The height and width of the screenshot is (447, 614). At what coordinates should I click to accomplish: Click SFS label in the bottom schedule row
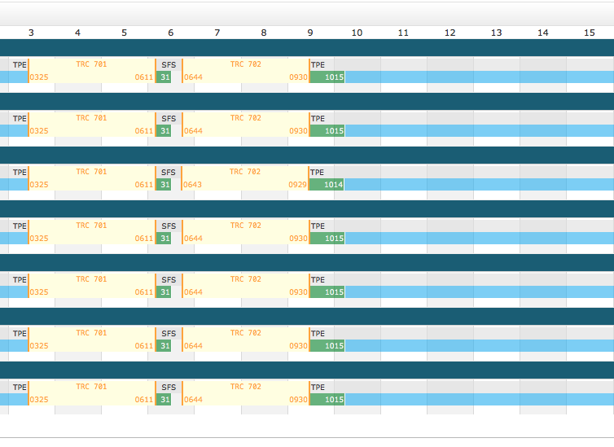point(169,388)
